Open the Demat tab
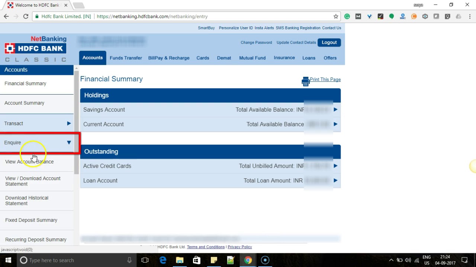 pyautogui.click(x=224, y=58)
